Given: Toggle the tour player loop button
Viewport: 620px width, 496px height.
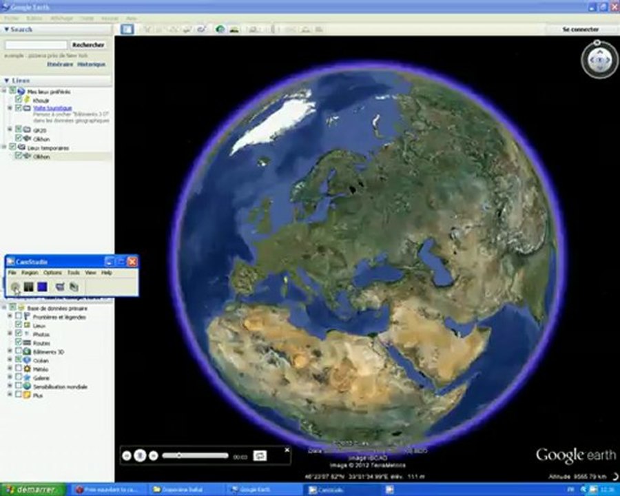Looking at the screenshot, I should click(x=260, y=455).
